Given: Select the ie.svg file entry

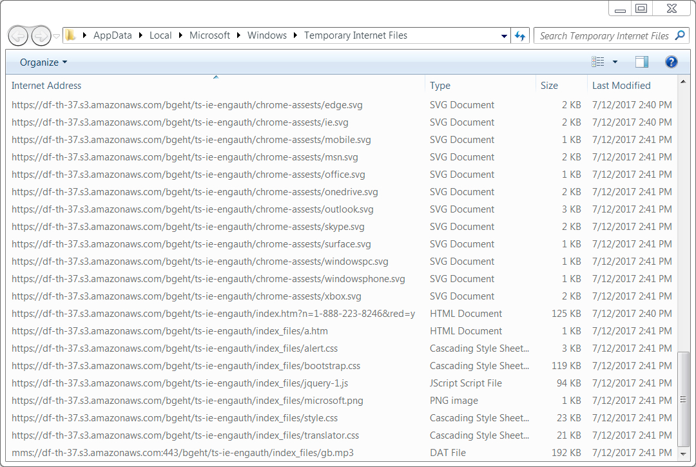Looking at the screenshot, I should point(342,122).
